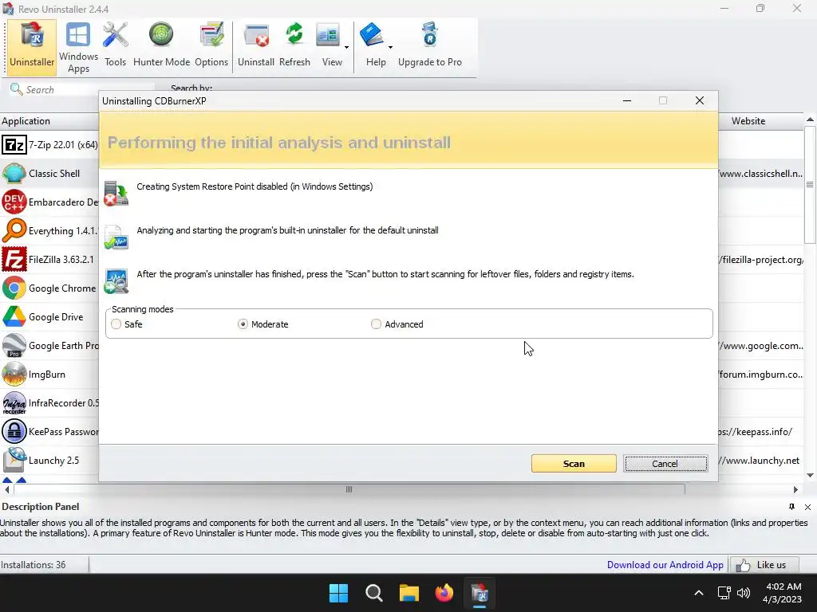Screen dimensions: 817x612
Task: Switch to Windows Apps view
Action: point(78,46)
